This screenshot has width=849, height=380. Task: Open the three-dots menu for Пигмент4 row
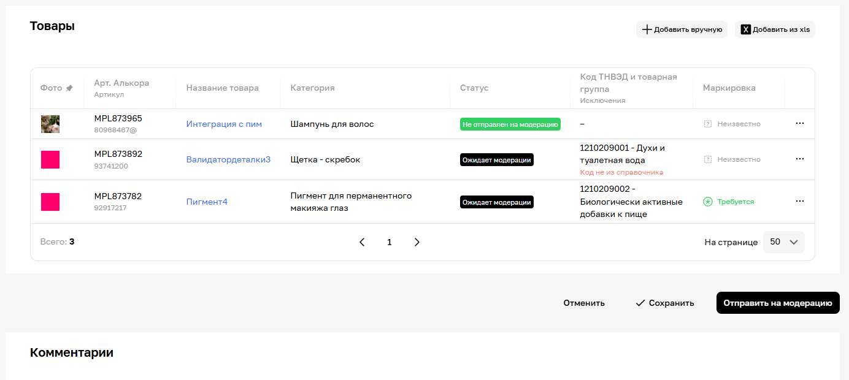[x=799, y=201]
